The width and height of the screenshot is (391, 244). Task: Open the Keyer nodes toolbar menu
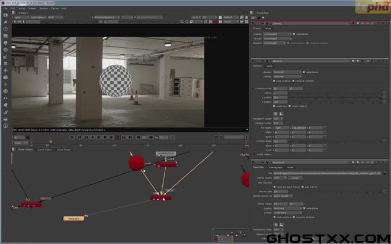pyautogui.click(x=5, y=57)
